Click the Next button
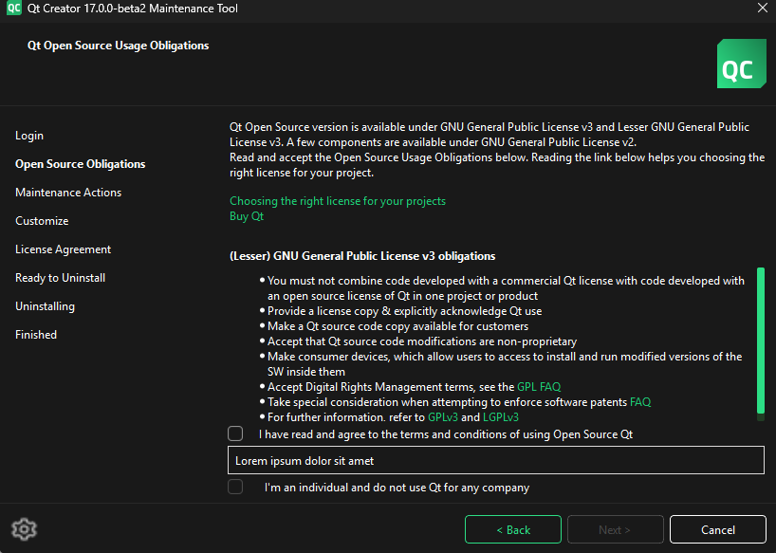 click(615, 529)
